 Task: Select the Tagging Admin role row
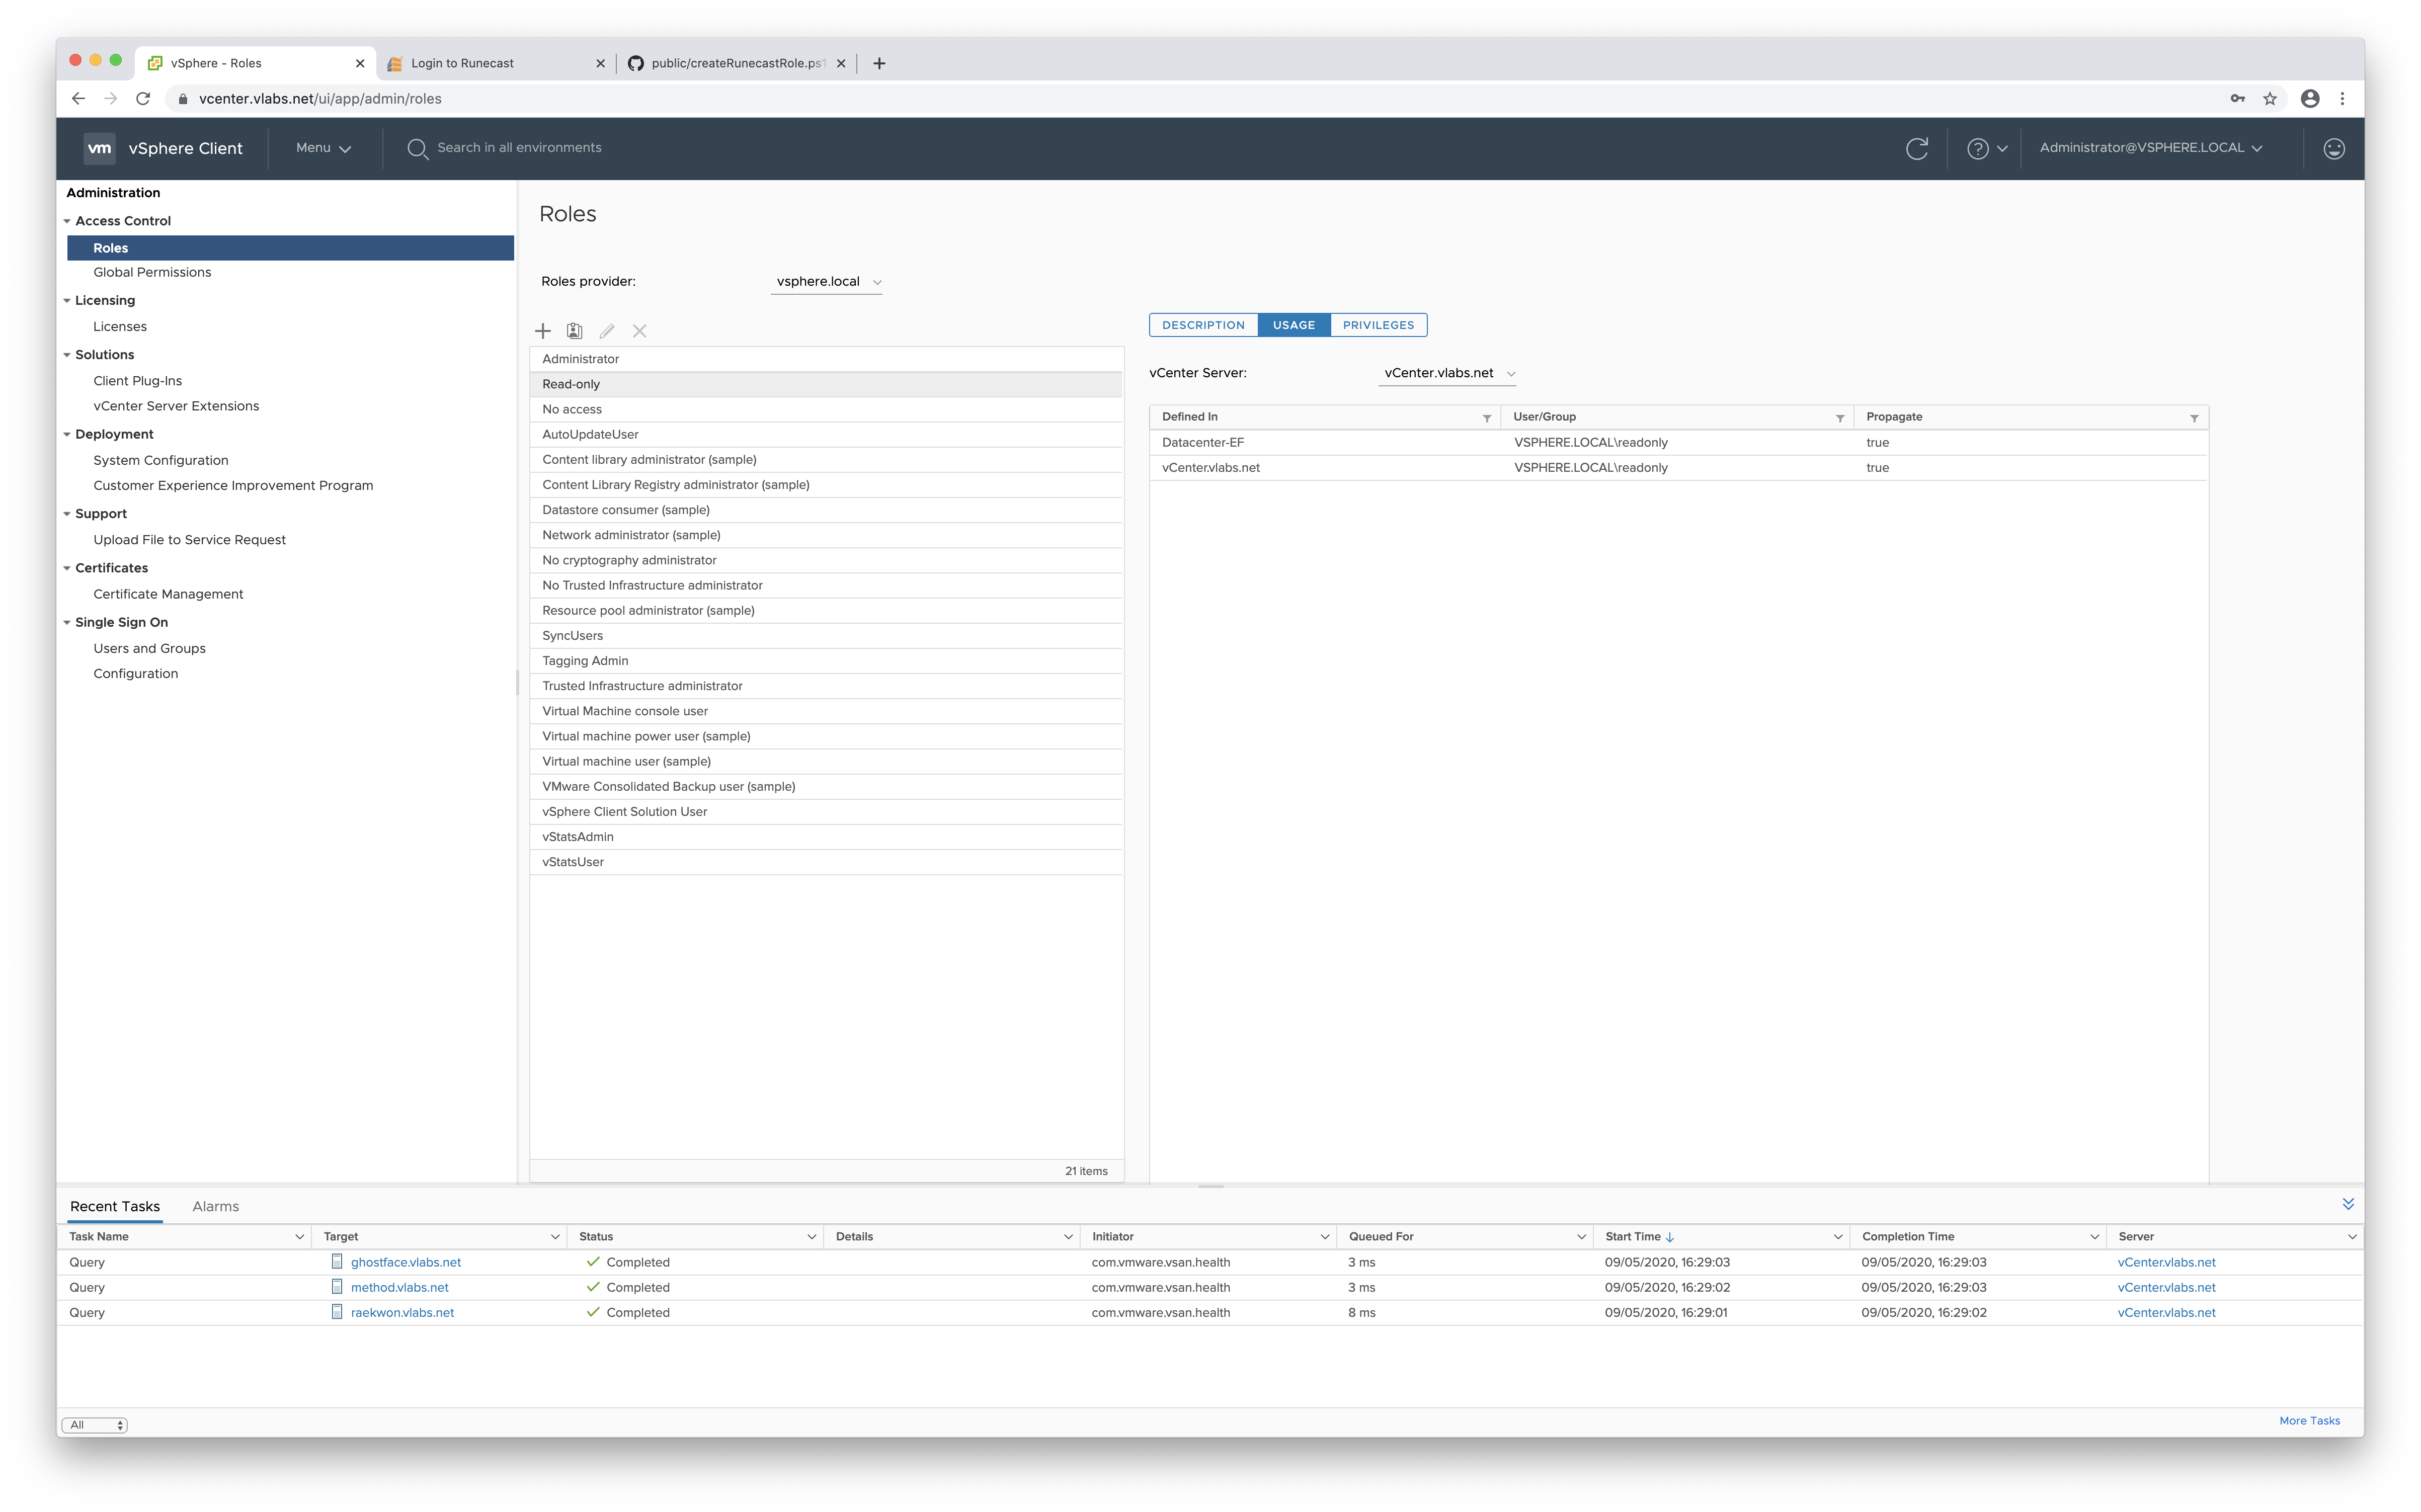tap(826, 661)
